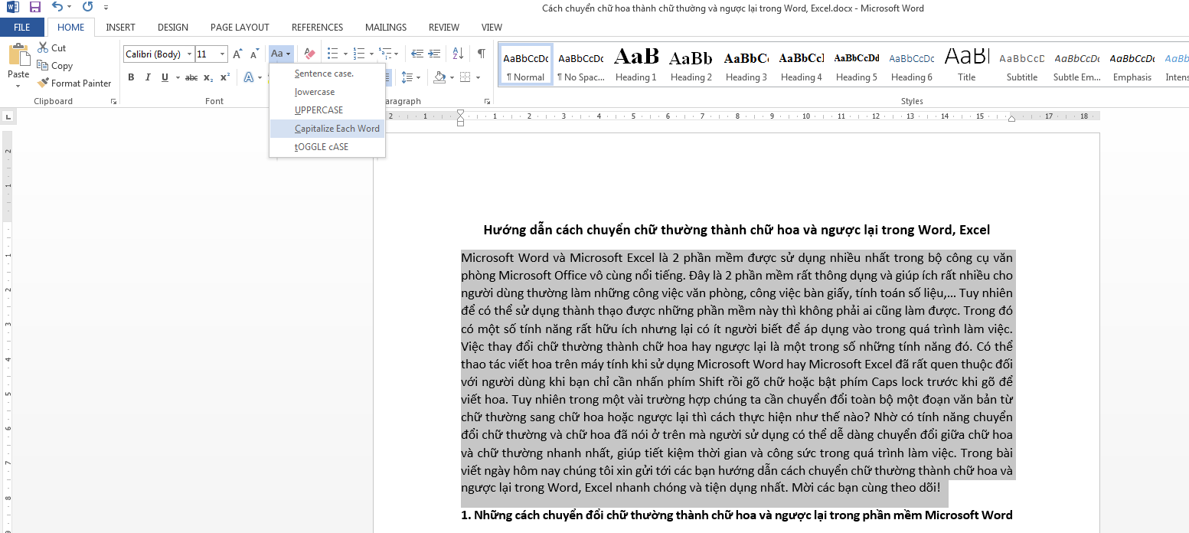Click the Clear All Formatting icon

[x=309, y=53]
